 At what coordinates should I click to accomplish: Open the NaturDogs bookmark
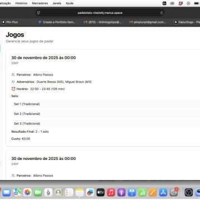(x=187, y=22)
